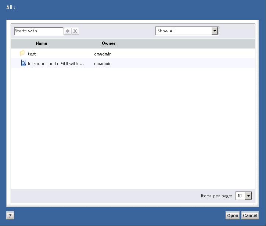The height and width of the screenshot is (226, 266).
Task: Open help with the question mark button
Action: click(10, 216)
